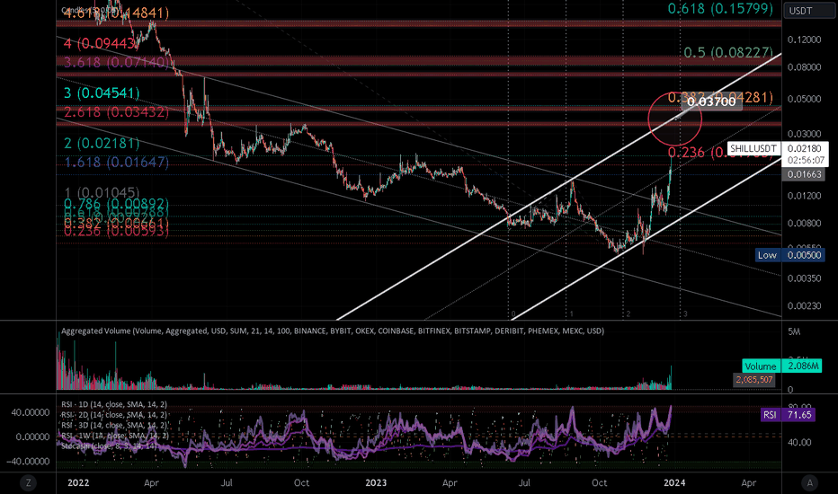Viewport: 838px width, 494px height.
Task: Click the 0.12000 price scale value
Action: pyautogui.click(x=804, y=40)
